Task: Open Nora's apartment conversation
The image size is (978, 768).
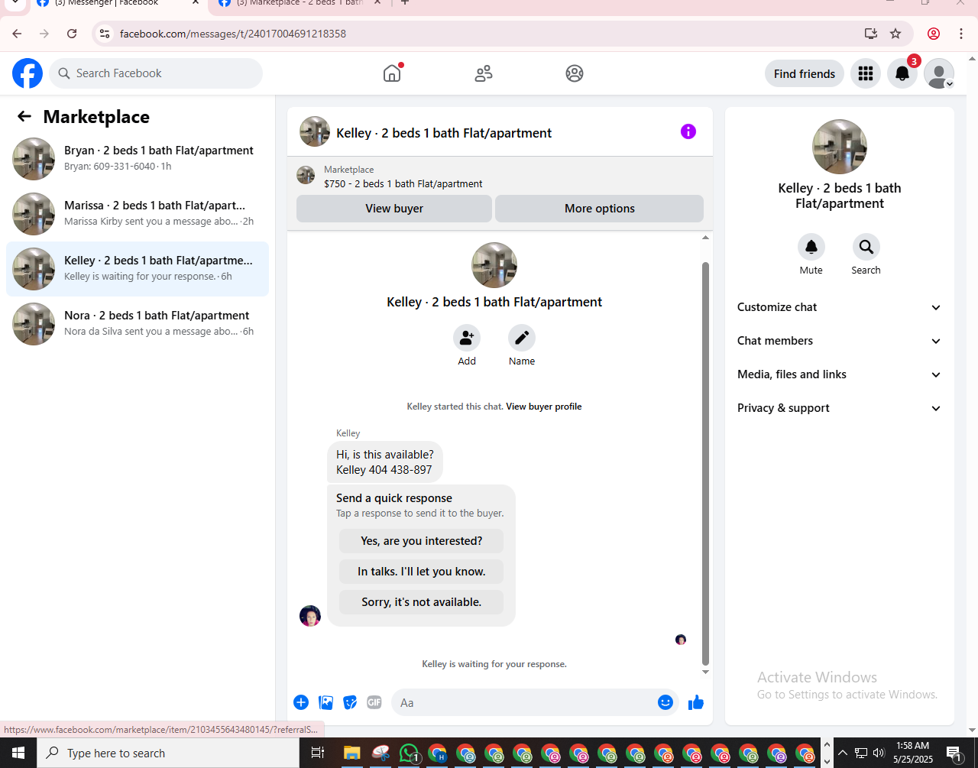Action: [x=138, y=324]
